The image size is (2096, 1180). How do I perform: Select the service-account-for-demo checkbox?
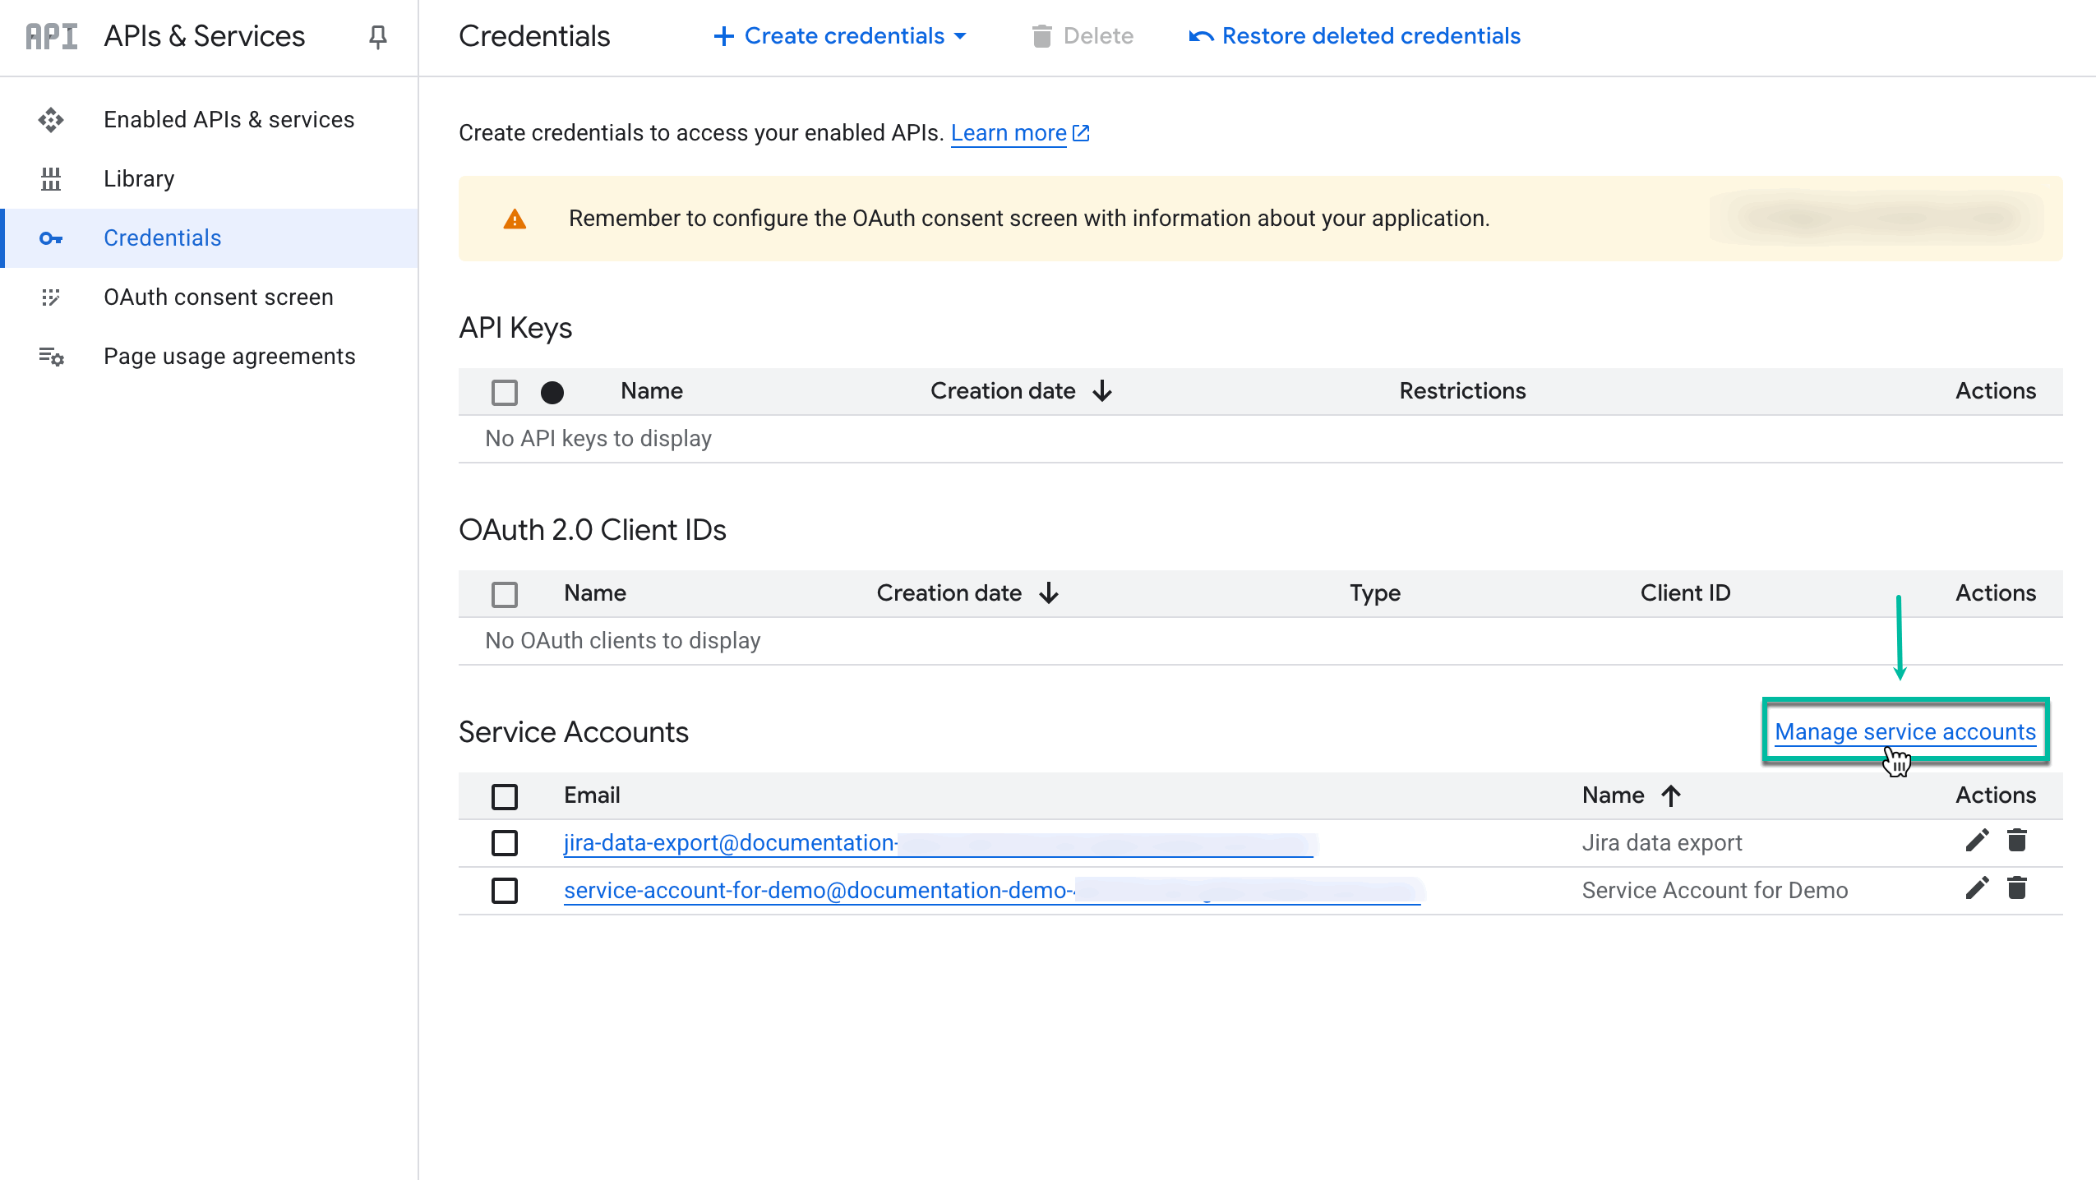pyautogui.click(x=504, y=890)
